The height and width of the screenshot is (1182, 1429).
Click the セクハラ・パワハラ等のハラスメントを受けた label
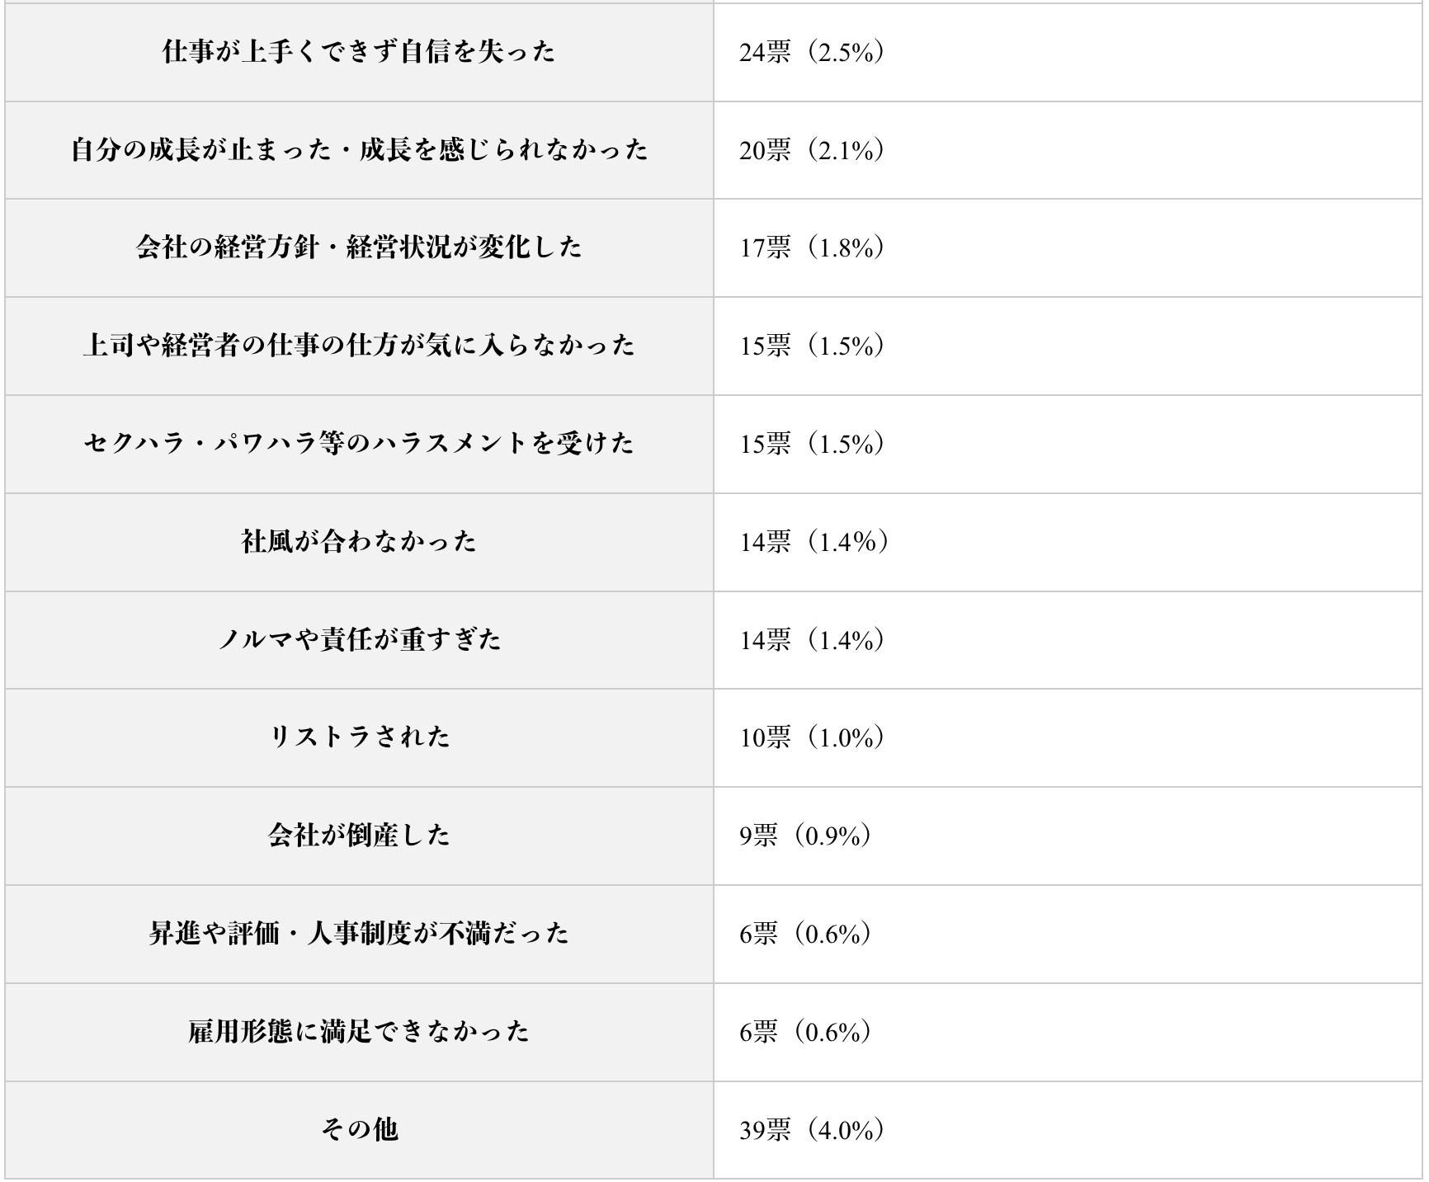359,444
